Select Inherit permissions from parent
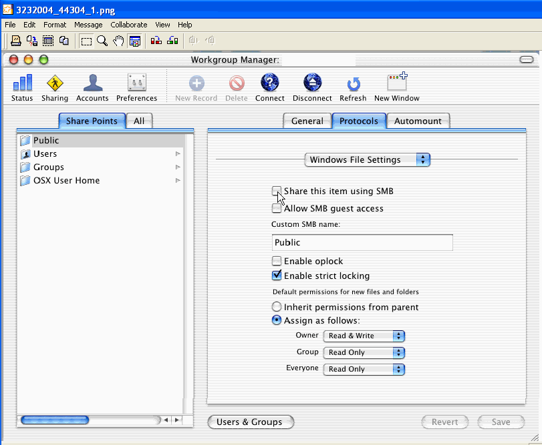Image resolution: width=542 pixels, height=445 pixels. [277, 307]
